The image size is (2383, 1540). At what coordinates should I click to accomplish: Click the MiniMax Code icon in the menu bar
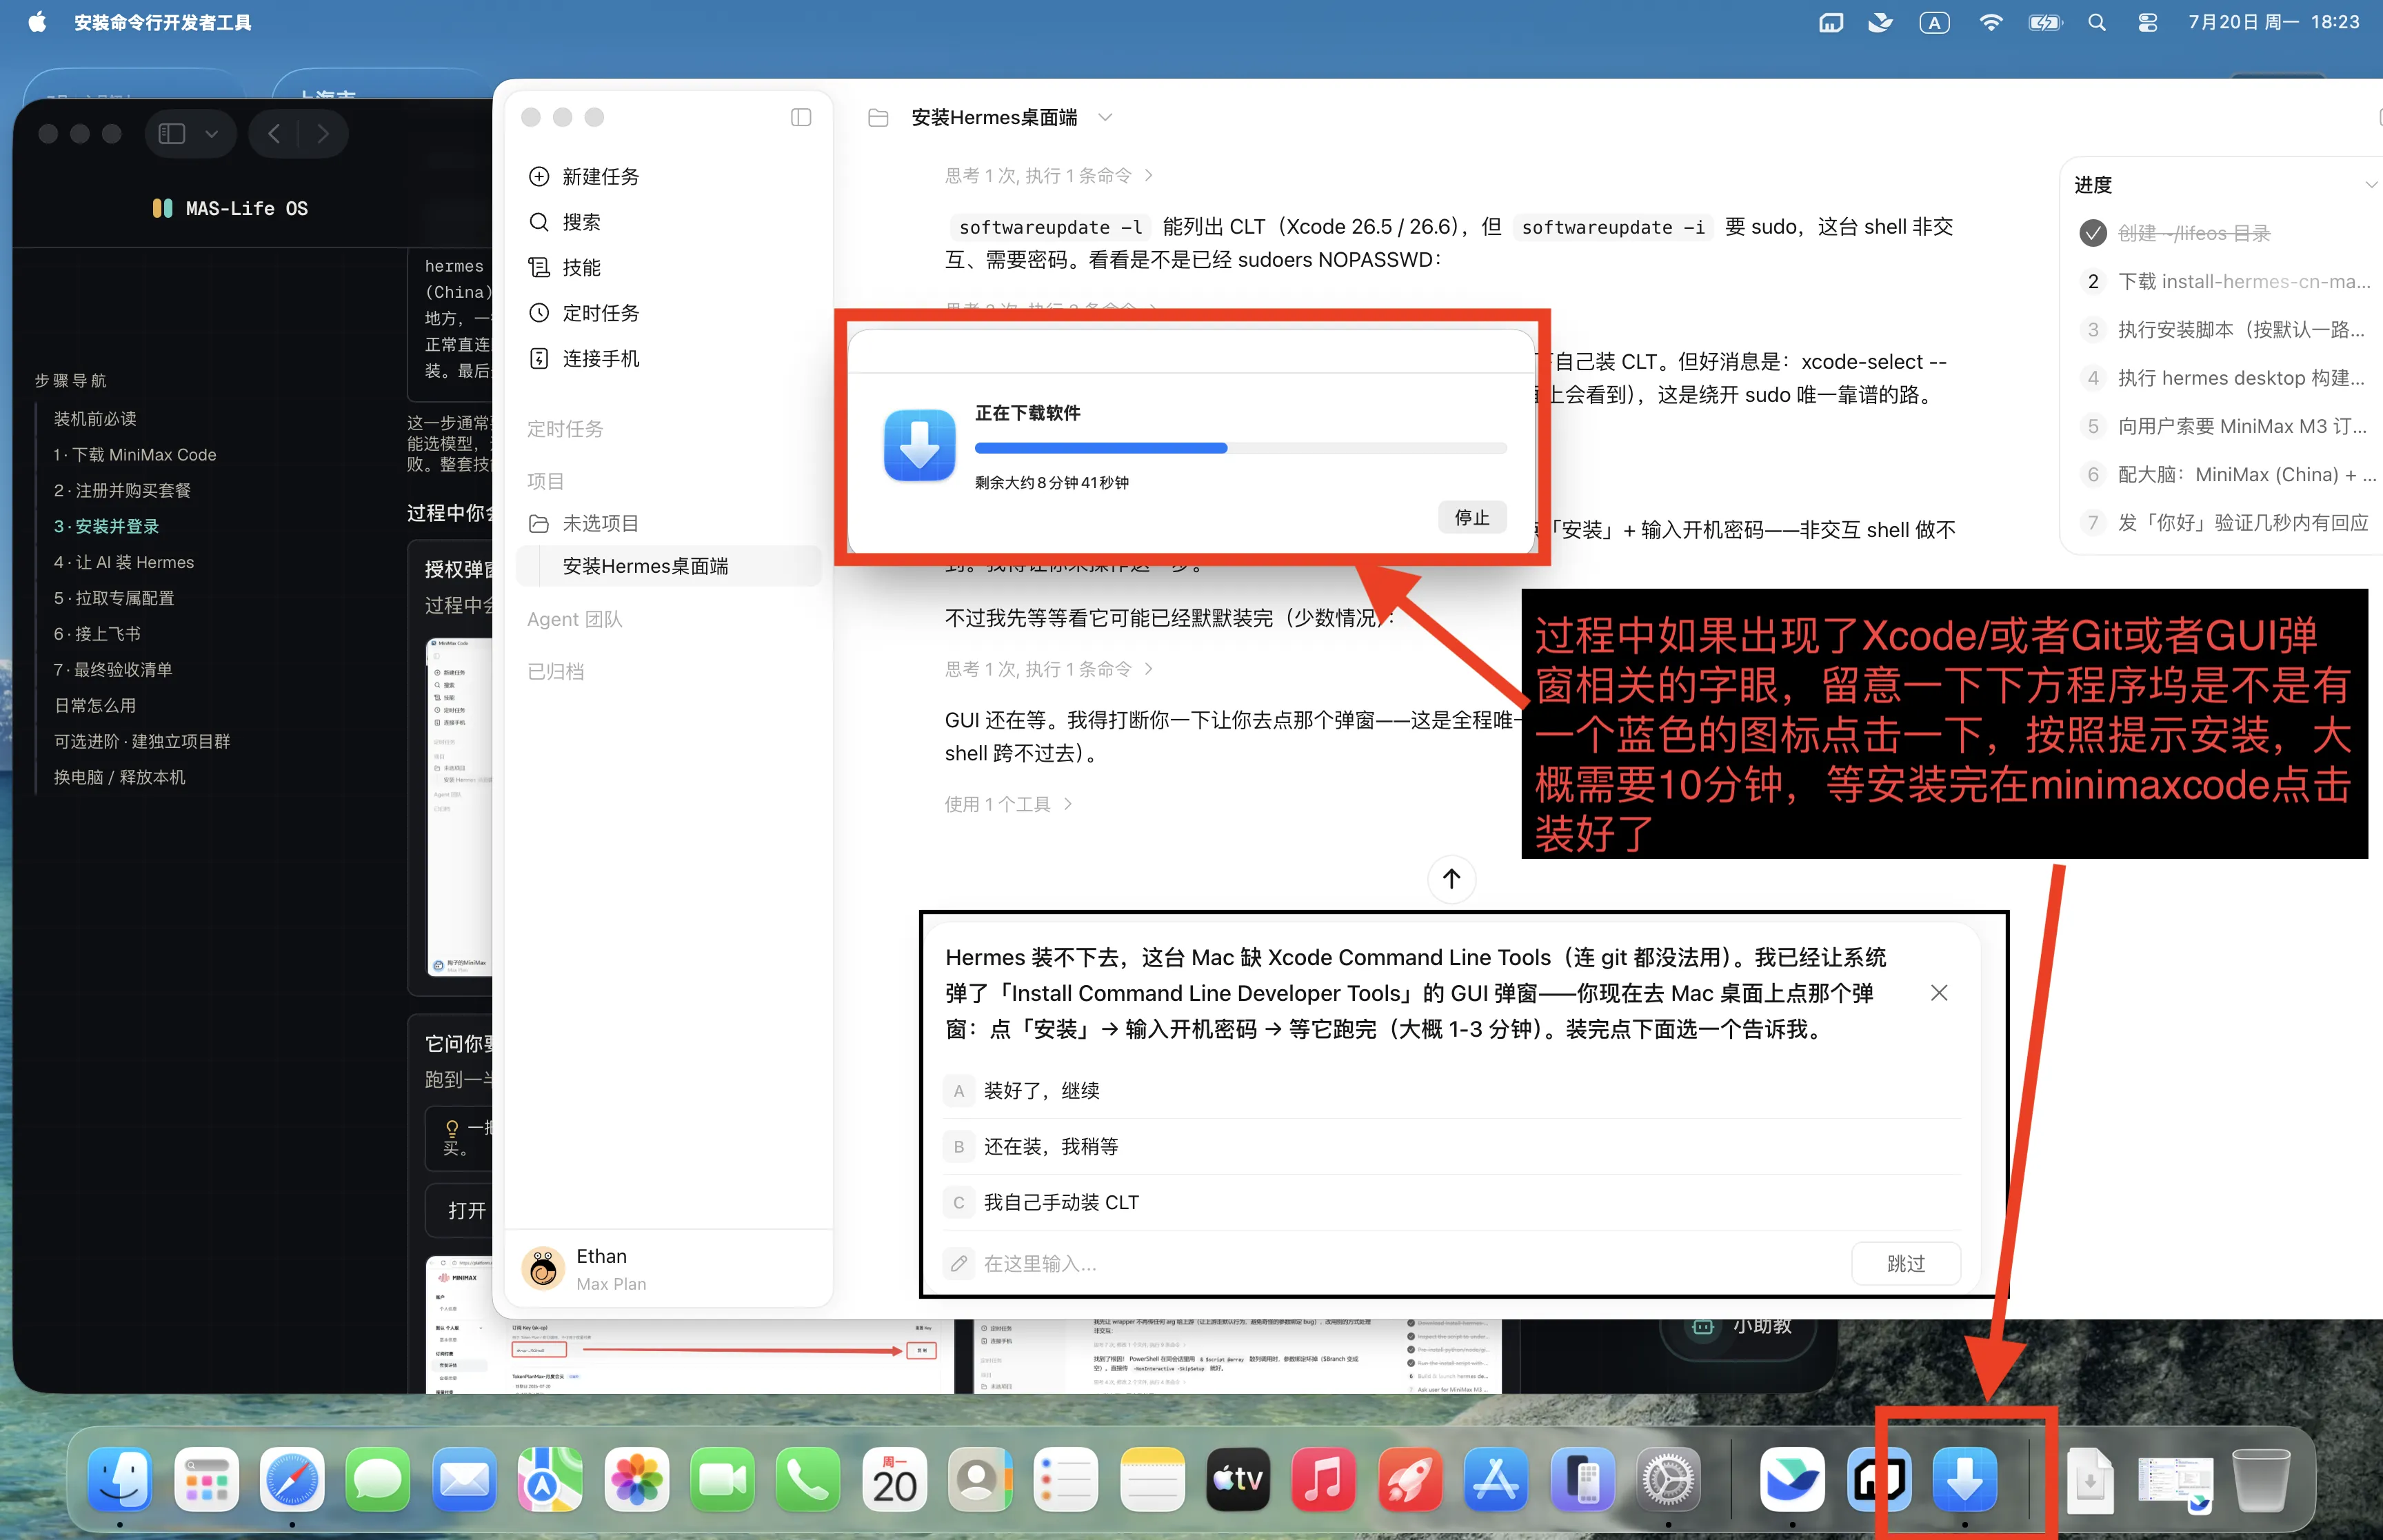tap(1830, 22)
